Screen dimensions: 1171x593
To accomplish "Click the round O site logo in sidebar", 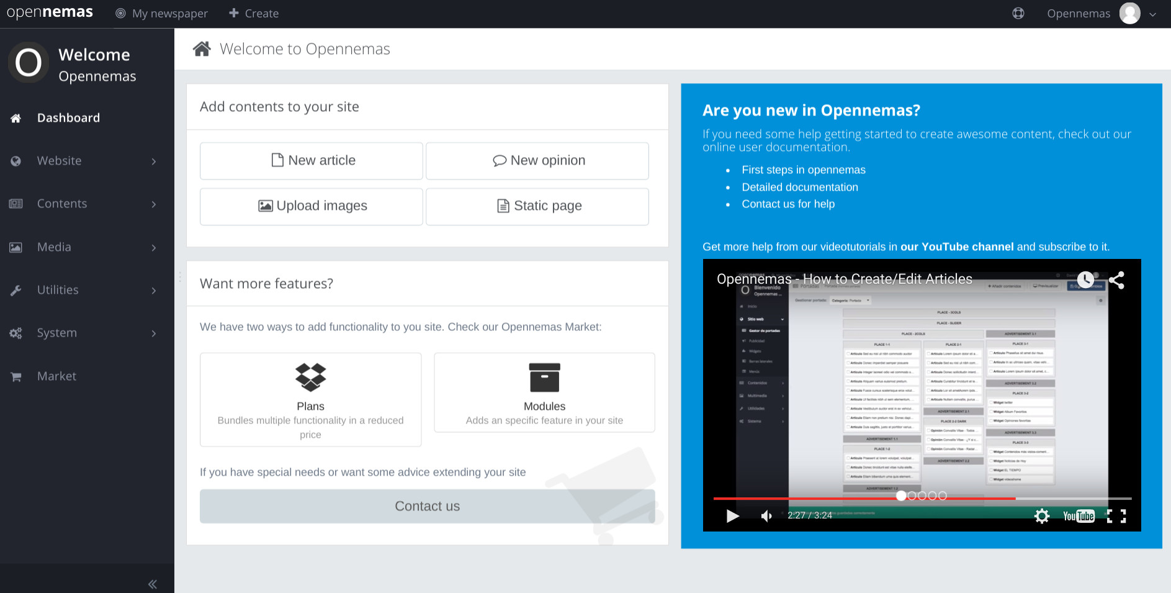I will click(29, 63).
